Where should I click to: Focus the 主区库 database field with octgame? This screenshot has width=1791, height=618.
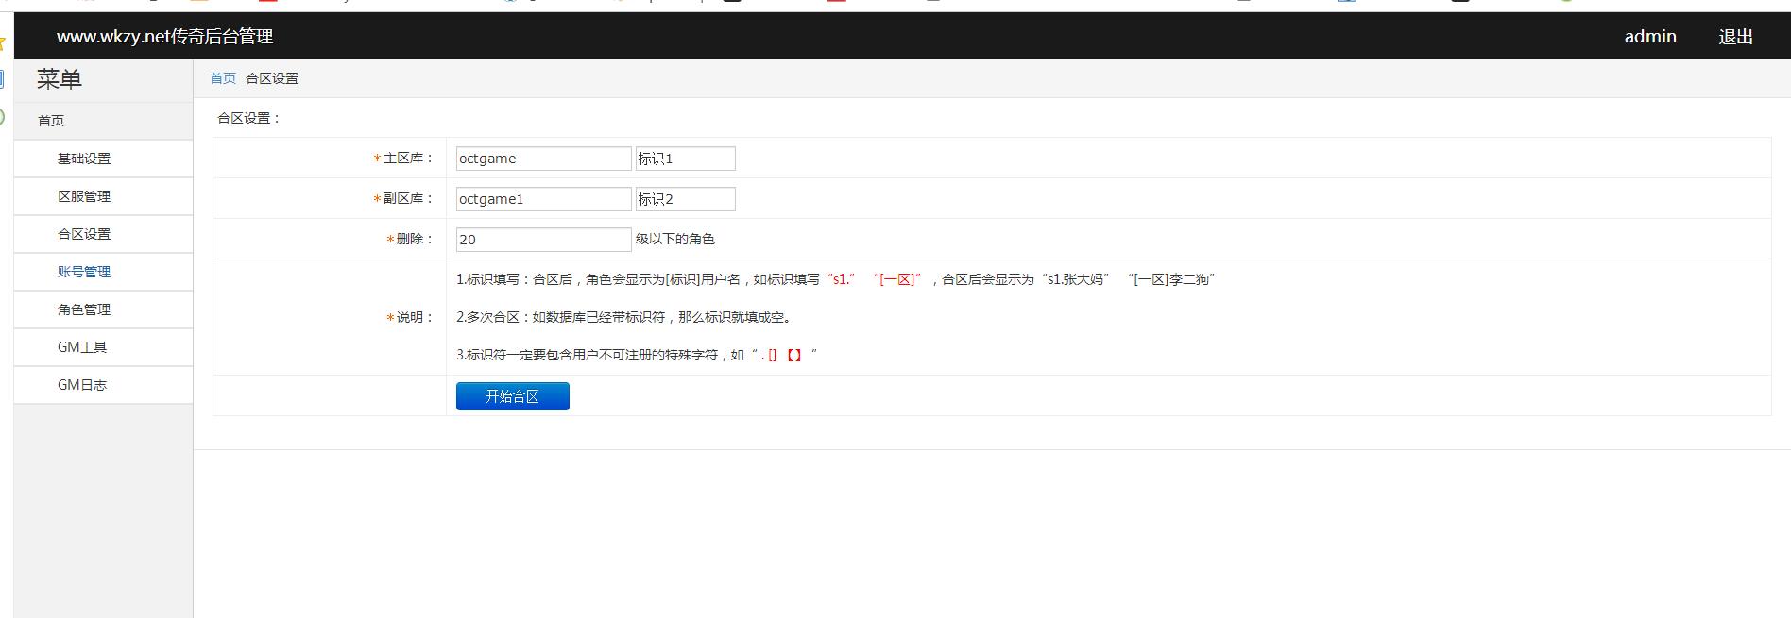point(543,159)
